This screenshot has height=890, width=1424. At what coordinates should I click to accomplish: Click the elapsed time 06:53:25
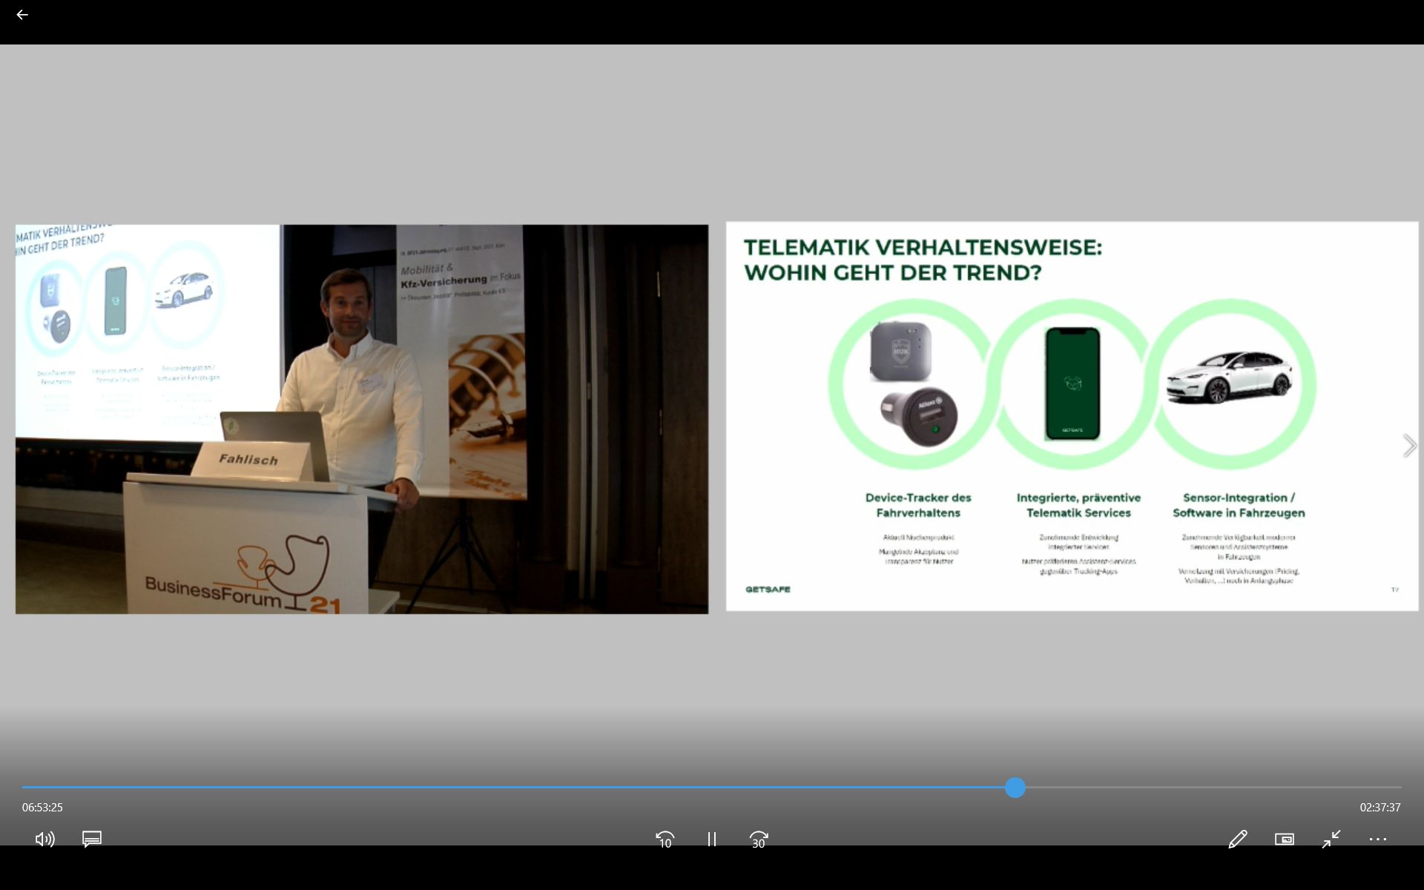pos(42,807)
